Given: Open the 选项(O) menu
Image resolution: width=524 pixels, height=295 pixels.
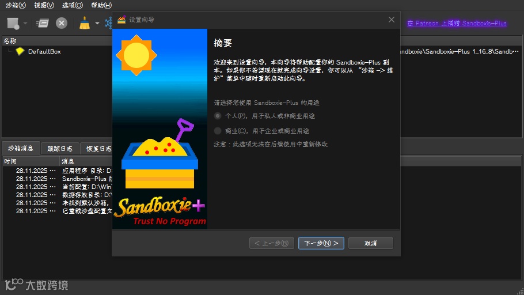Looking at the screenshot, I should point(73,5).
